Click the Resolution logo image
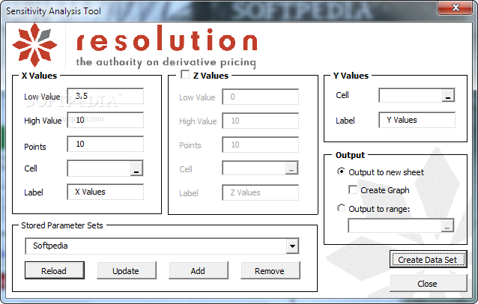Viewport: 478px width, 304px height. (134, 46)
